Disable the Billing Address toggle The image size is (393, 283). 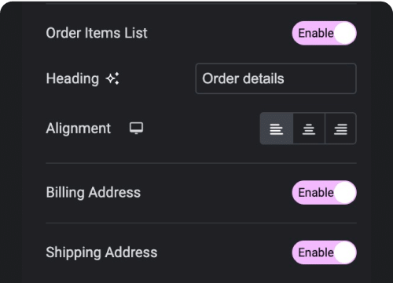[x=325, y=193]
